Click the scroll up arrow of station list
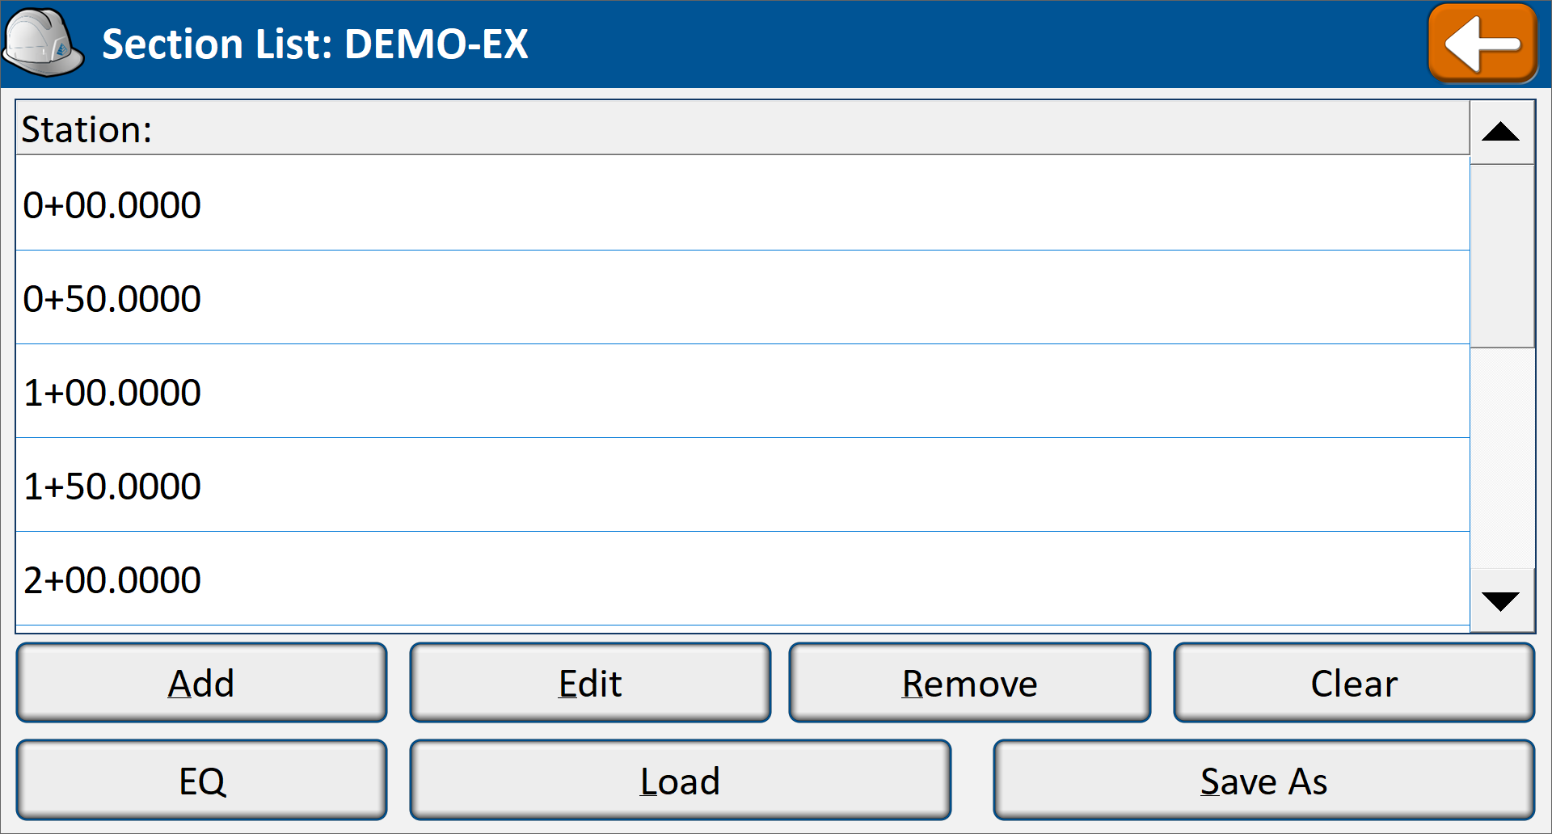Image resolution: width=1552 pixels, height=834 pixels. 1501,133
